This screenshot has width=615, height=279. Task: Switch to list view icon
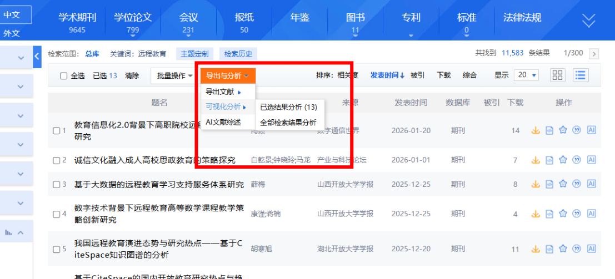click(581, 75)
